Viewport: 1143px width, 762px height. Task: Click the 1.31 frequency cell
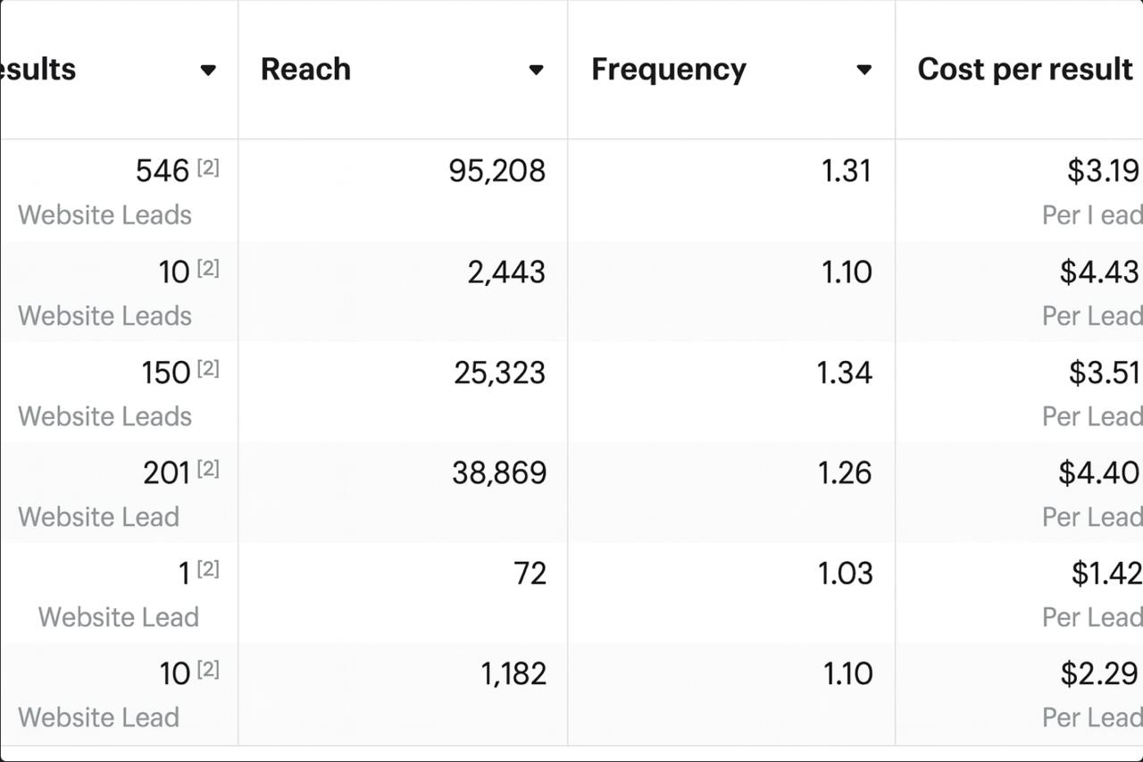tap(846, 171)
